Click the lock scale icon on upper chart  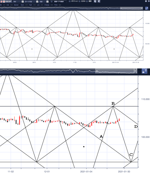147,8
